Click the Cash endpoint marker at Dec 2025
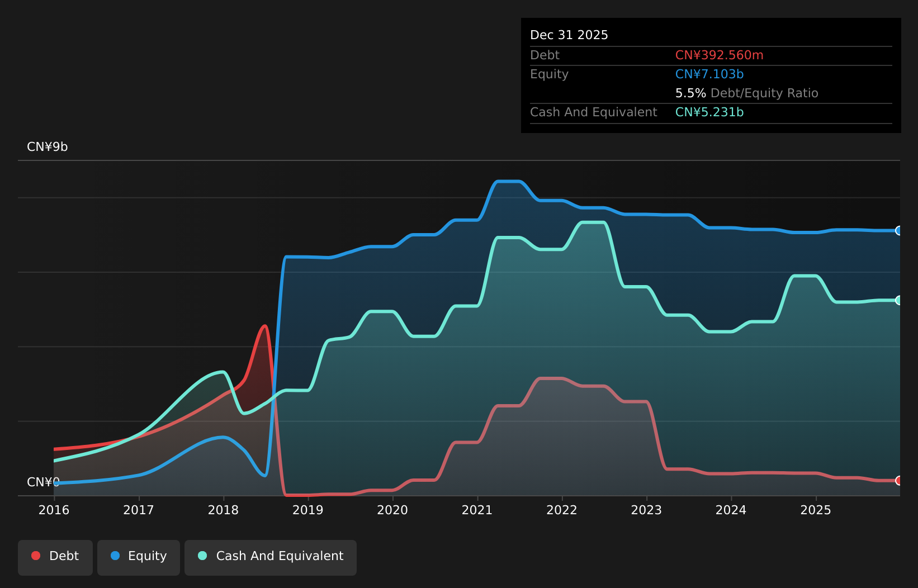918x588 pixels. click(899, 300)
